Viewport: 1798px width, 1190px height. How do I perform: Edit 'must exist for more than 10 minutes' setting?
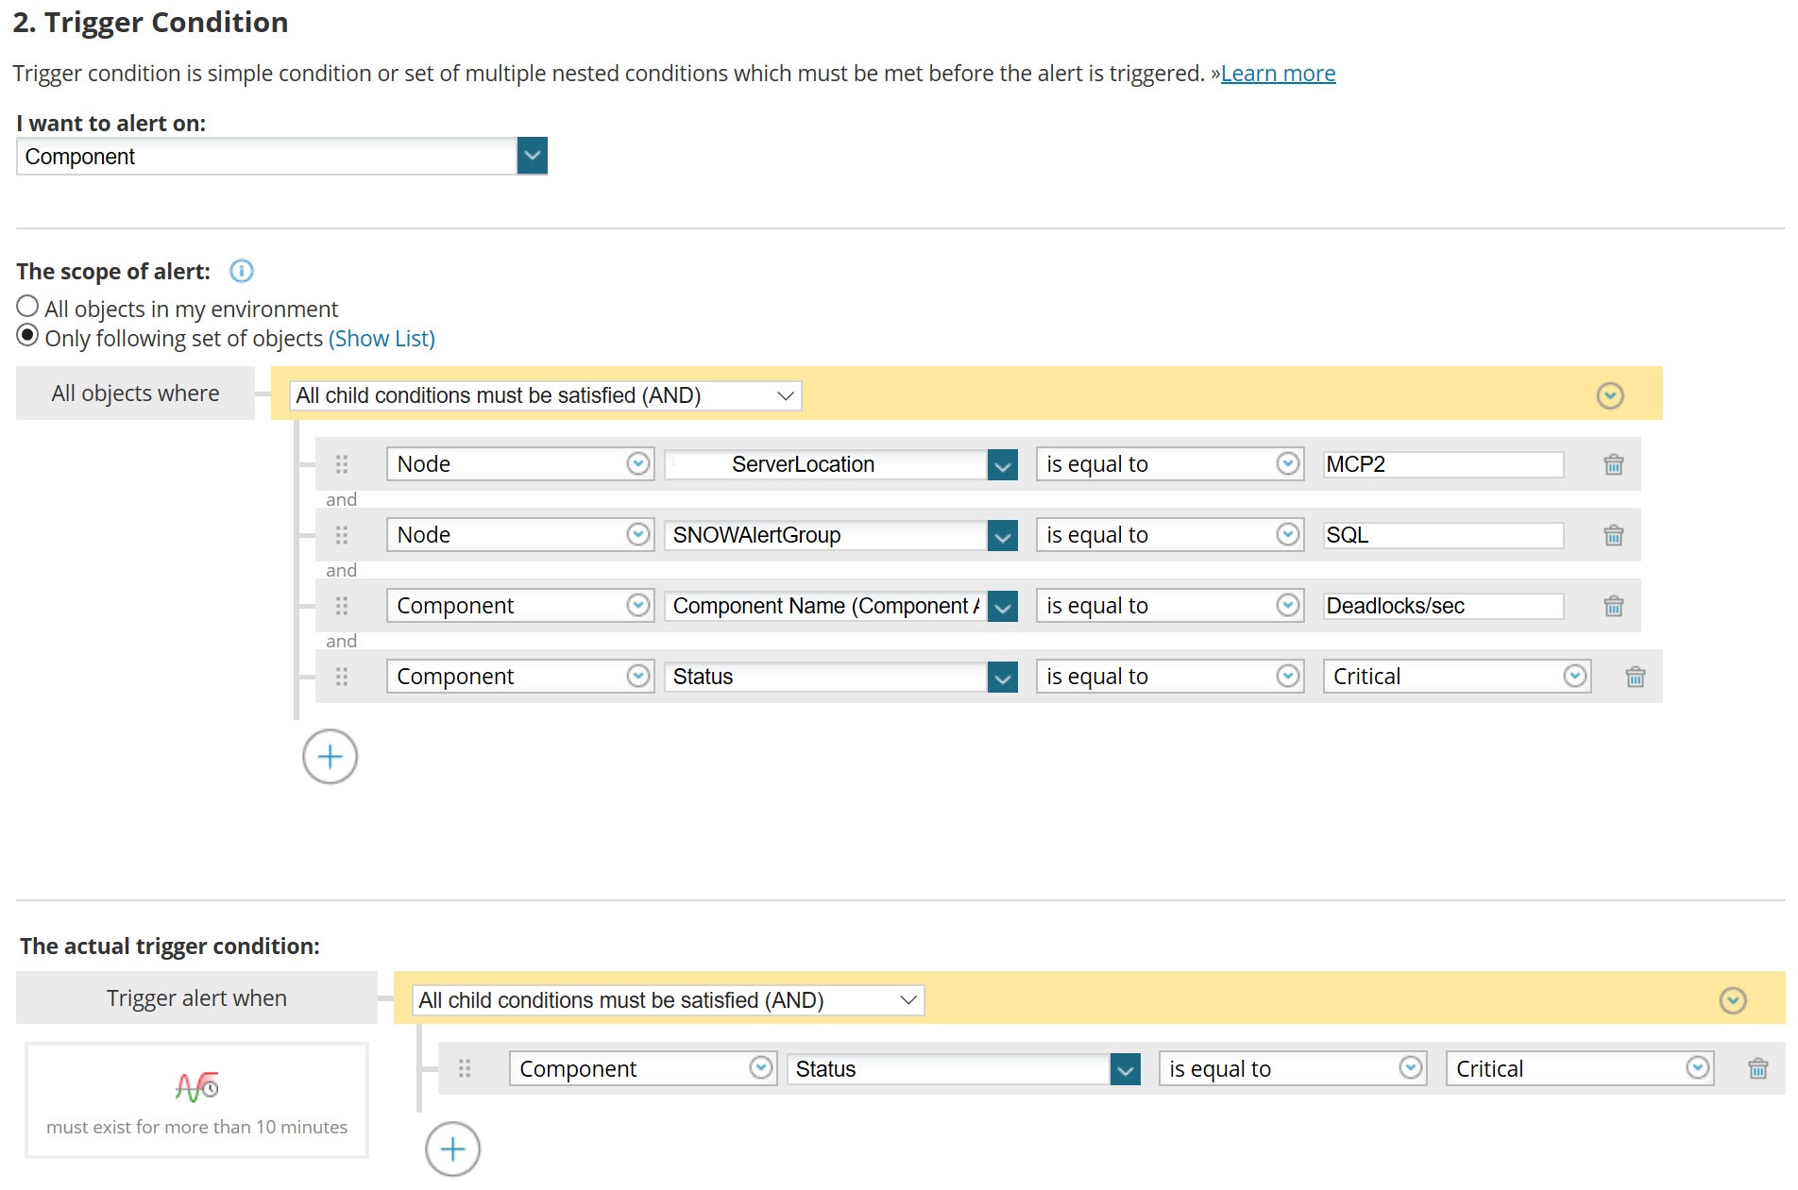coord(196,1101)
